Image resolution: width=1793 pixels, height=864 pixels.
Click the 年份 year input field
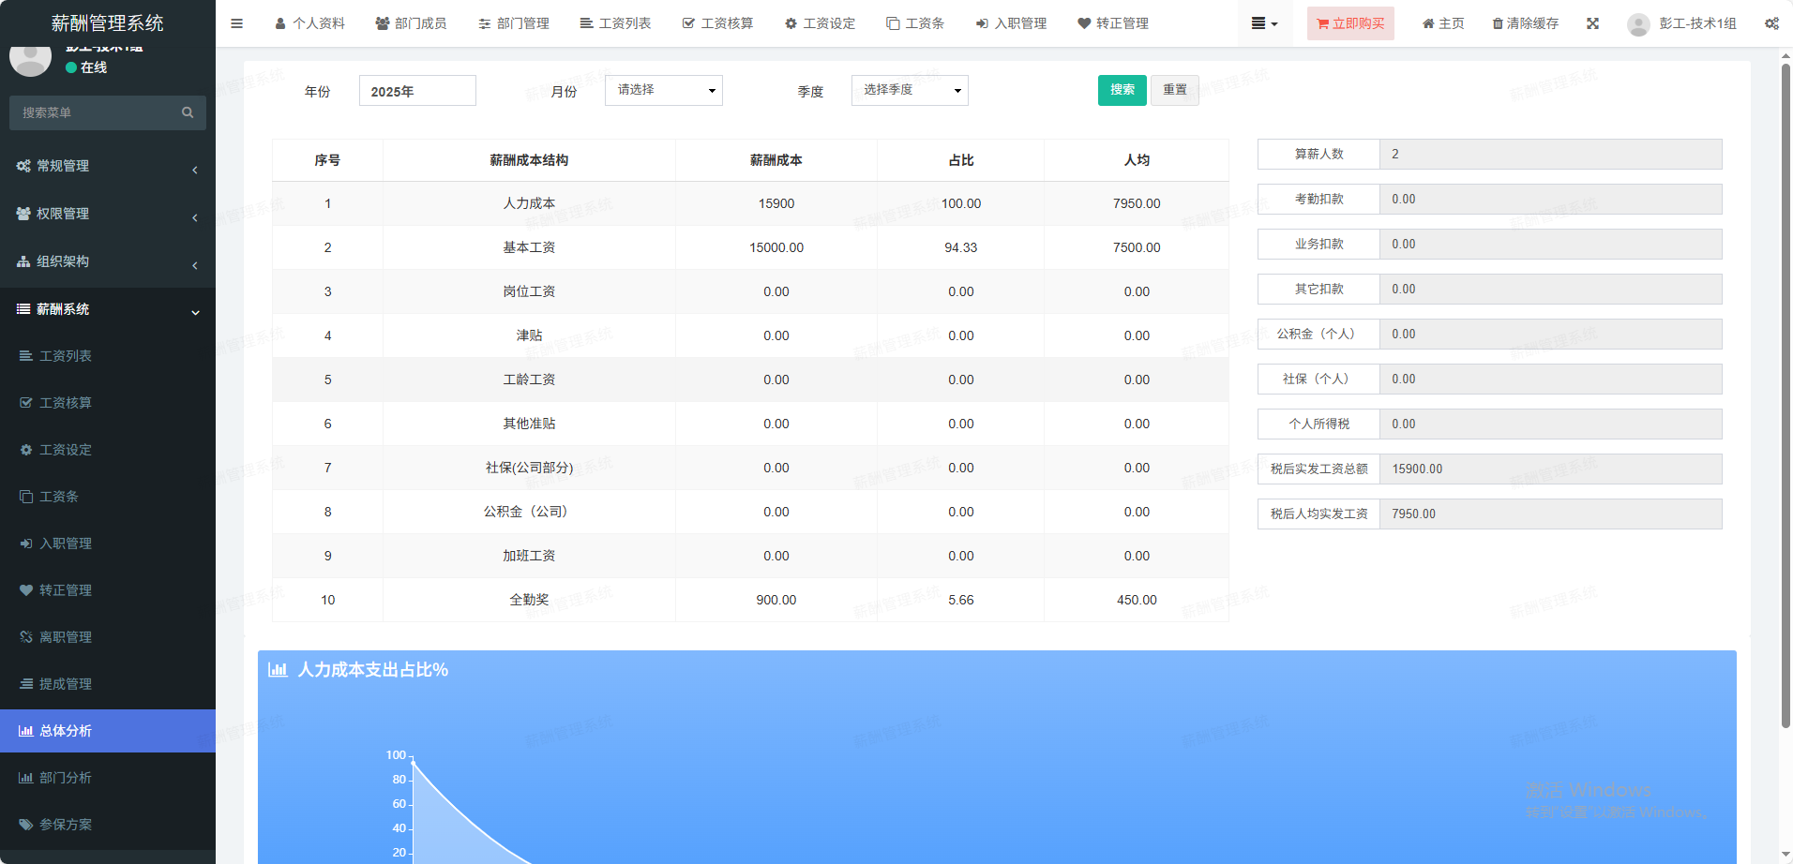click(x=417, y=91)
